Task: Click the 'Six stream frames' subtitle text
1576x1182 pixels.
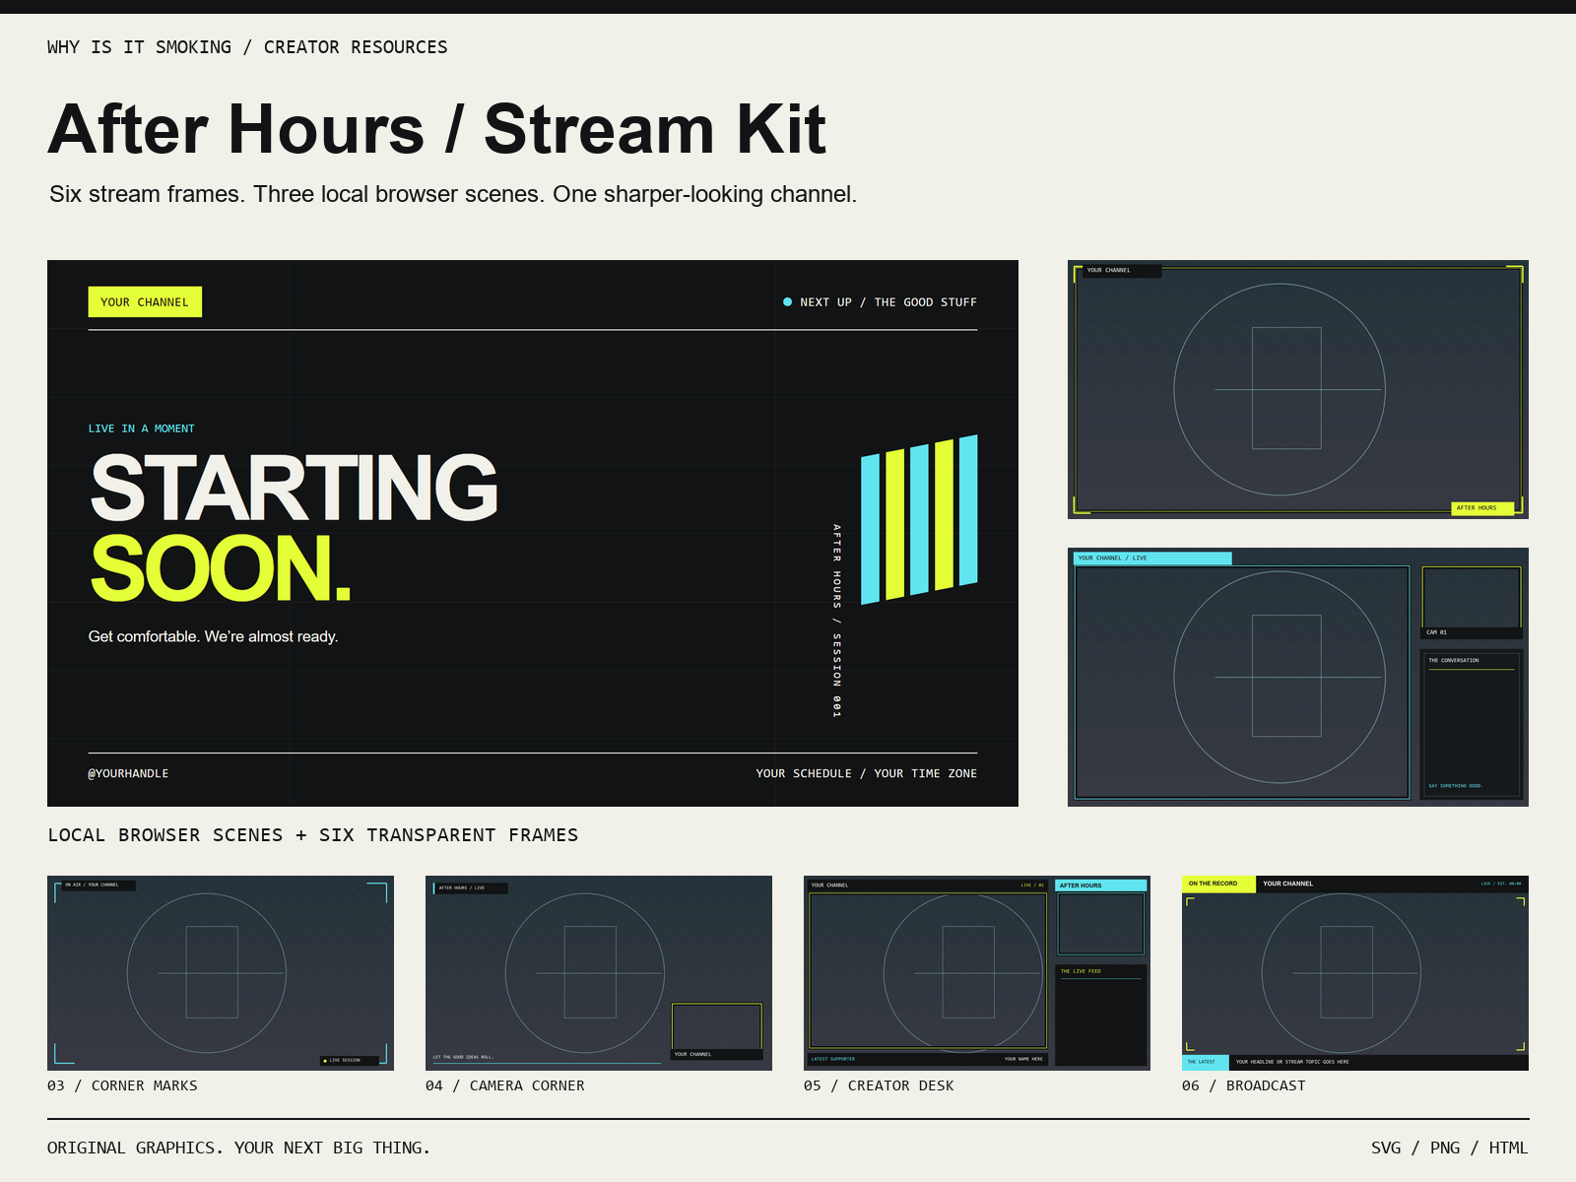Action: tap(453, 194)
